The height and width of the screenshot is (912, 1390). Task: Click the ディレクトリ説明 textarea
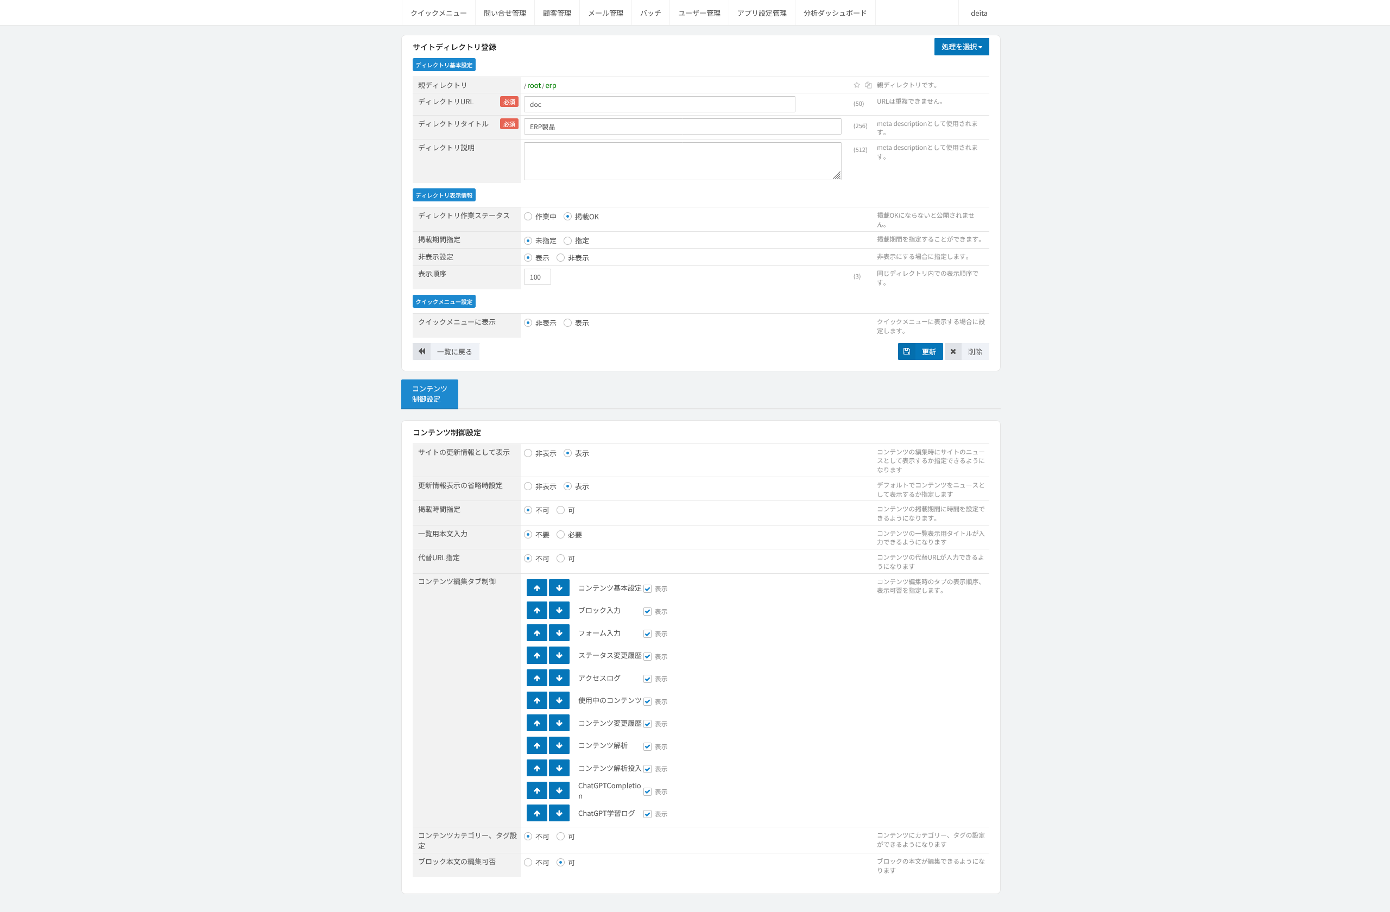coord(682,161)
